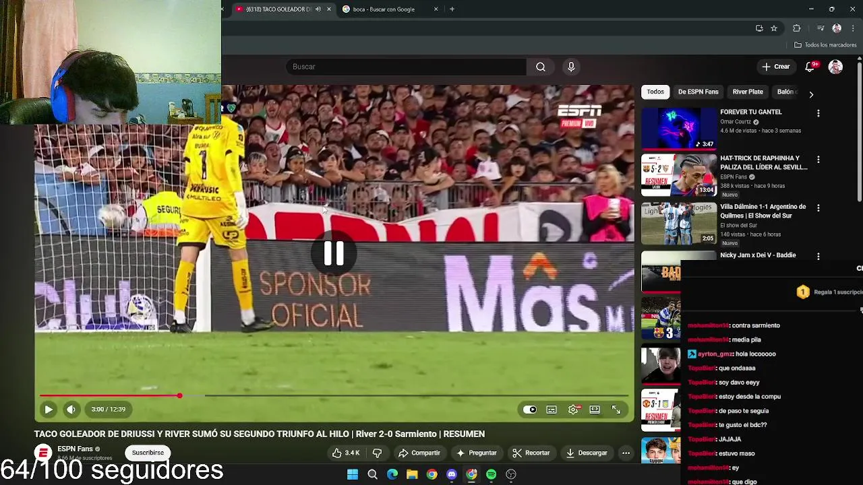This screenshot has width=863, height=485.
Task: Open the Crear create menu
Action: [x=775, y=67]
